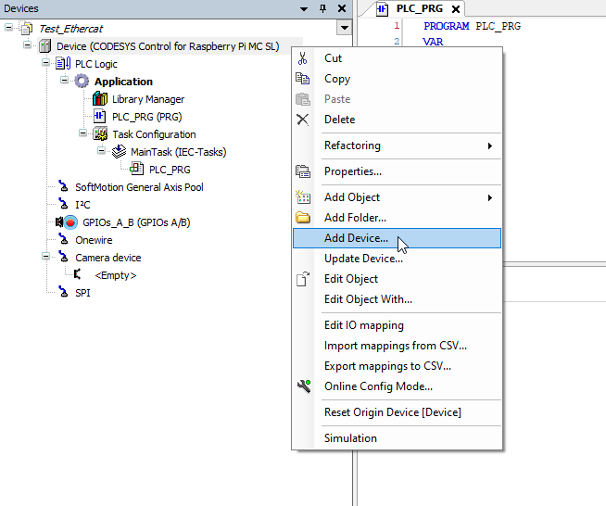The width and height of the screenshot is (606, 506).
Task: Collapse the MainTask node
Action: [101, 150]
